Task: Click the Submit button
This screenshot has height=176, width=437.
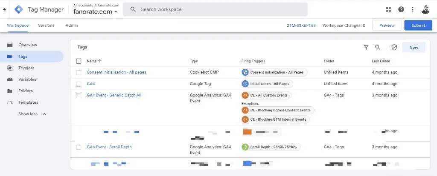Action: (418, 25)
